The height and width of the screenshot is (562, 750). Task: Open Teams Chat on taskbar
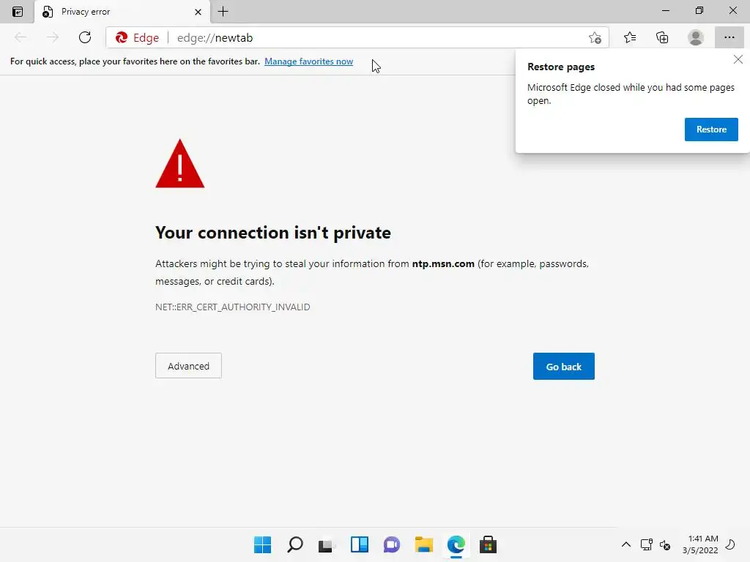pos(391,544)
